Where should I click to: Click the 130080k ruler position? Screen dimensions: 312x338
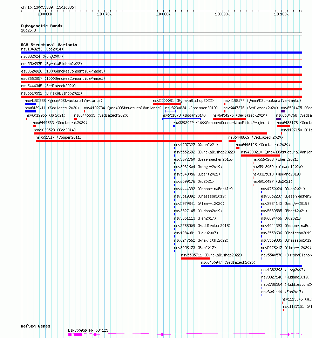(163, 14)
